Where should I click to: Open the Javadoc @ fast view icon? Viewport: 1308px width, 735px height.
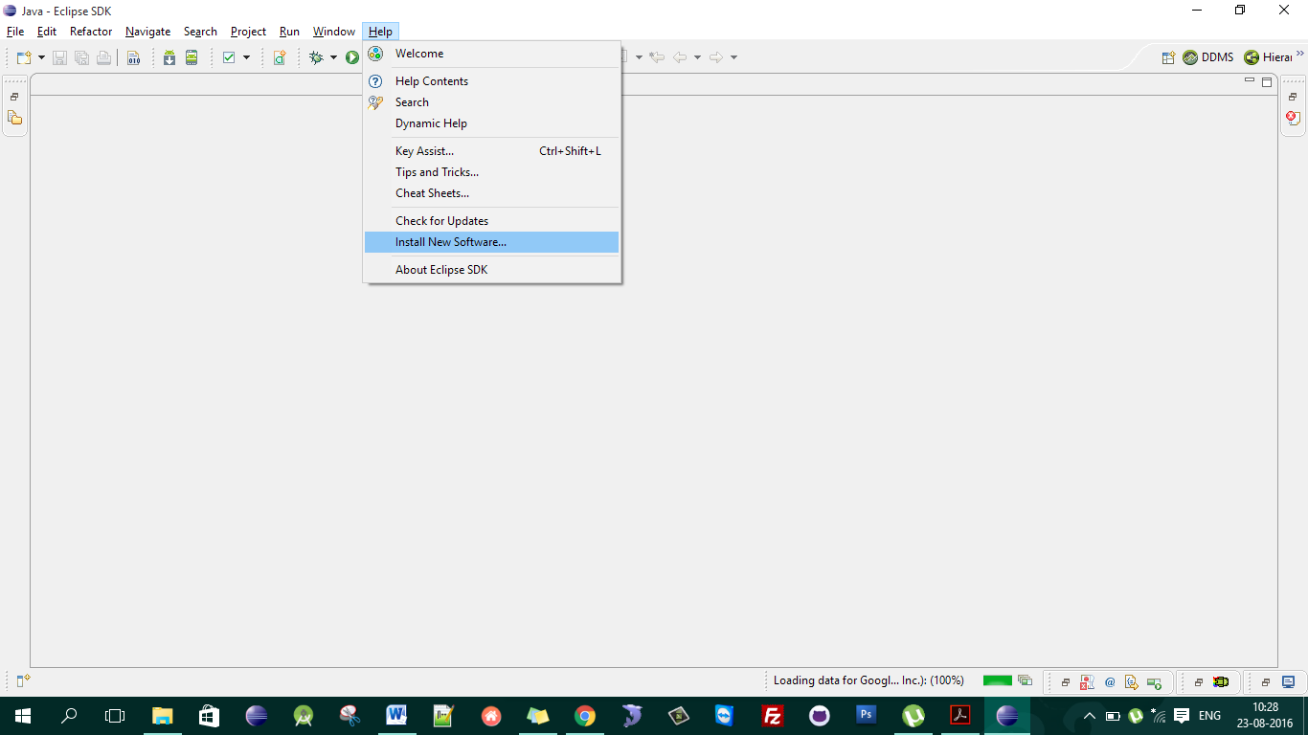(x=1110, y=682)
